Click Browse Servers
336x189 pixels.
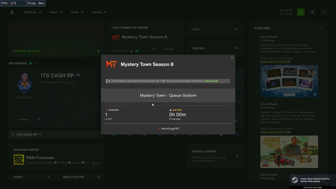coord(27,51)
